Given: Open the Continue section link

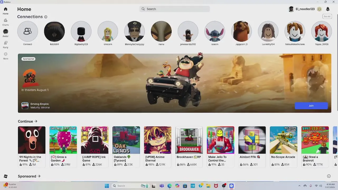Looking at the screenshot, I should coord(28,121).
